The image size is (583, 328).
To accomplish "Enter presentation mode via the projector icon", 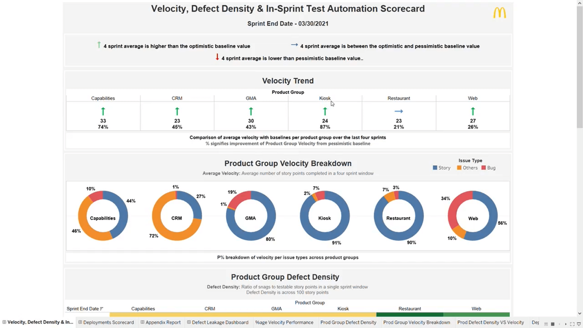I will click(x=579, y=324).
